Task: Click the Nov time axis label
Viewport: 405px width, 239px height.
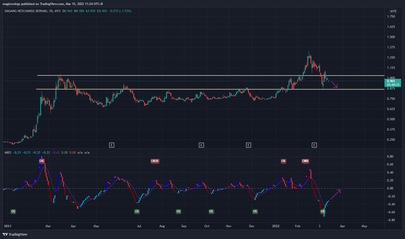Action: tap(229, 226)
